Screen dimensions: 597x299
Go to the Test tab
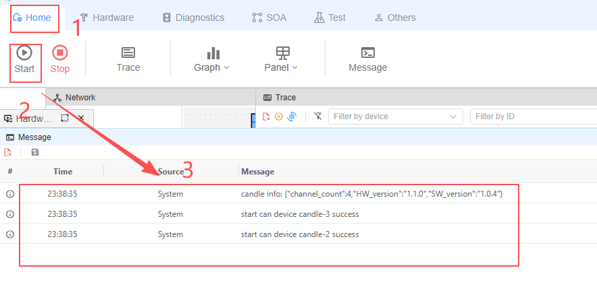pos(330,18)
